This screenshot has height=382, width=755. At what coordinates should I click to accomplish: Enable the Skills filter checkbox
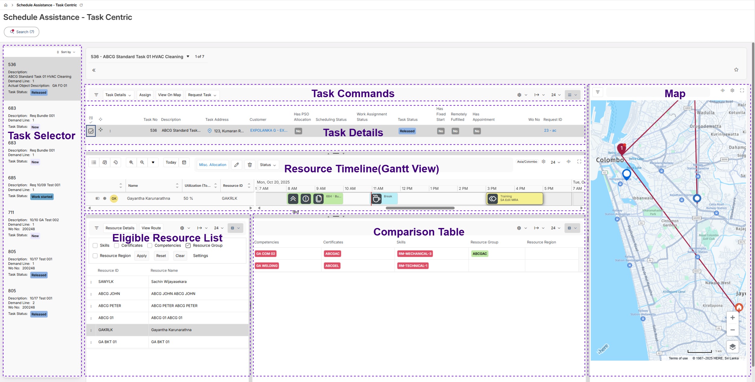tap(95, 245)
